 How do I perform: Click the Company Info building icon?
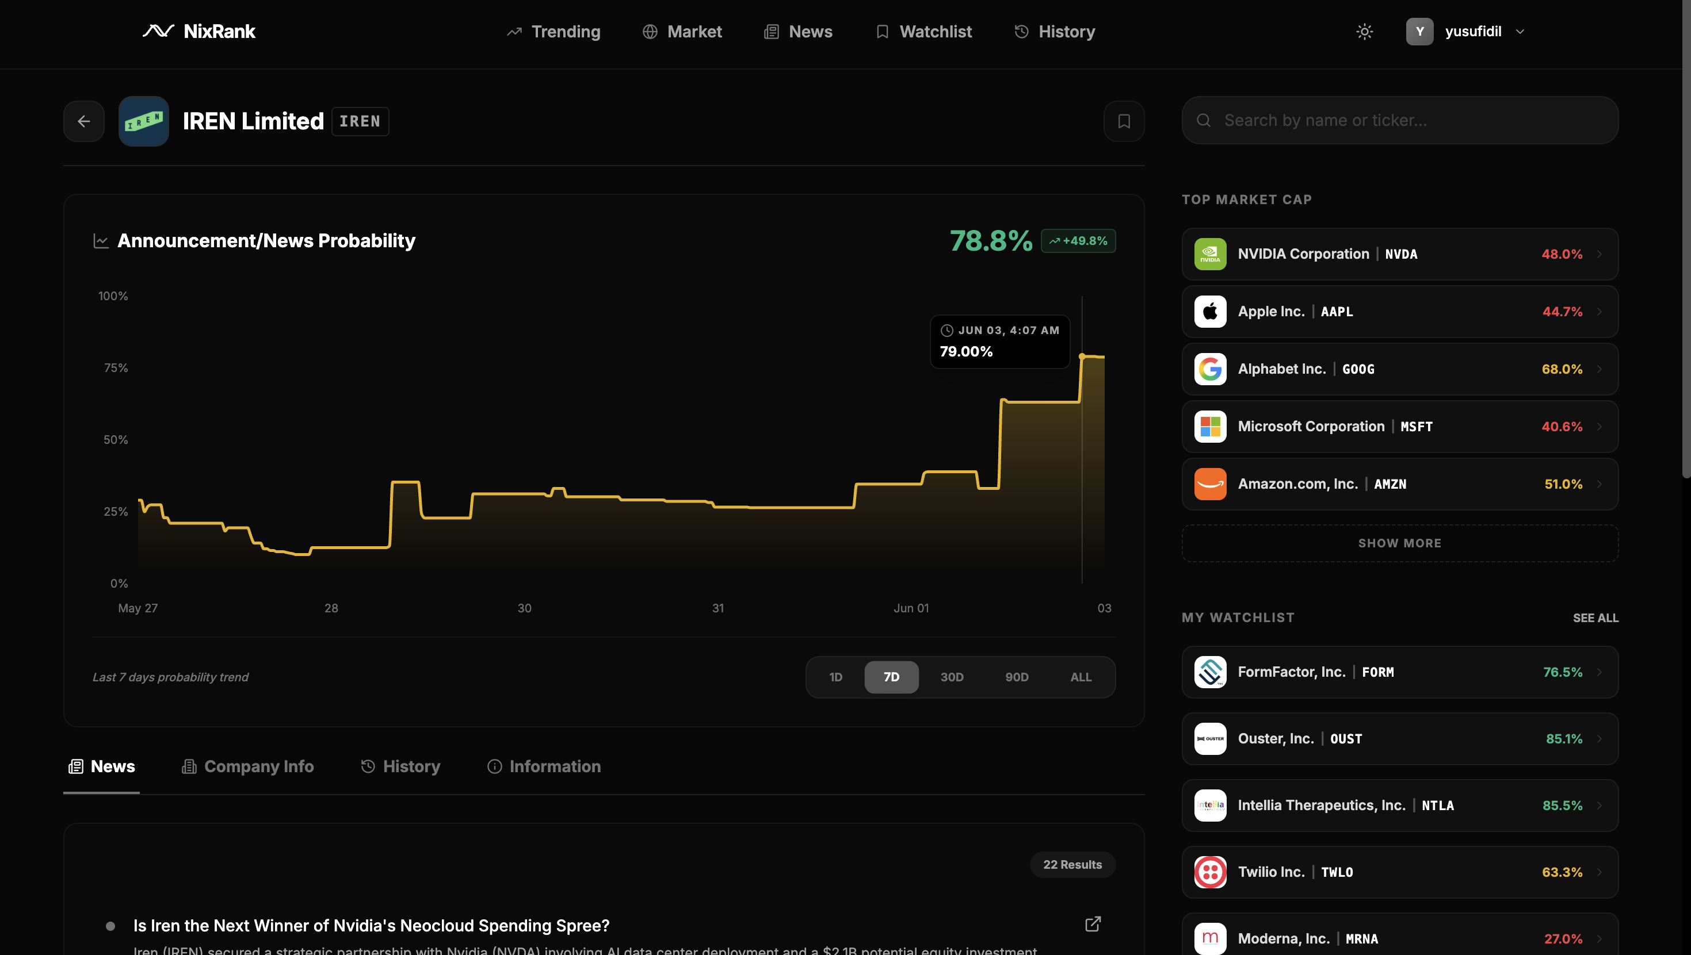coord(189,766)
